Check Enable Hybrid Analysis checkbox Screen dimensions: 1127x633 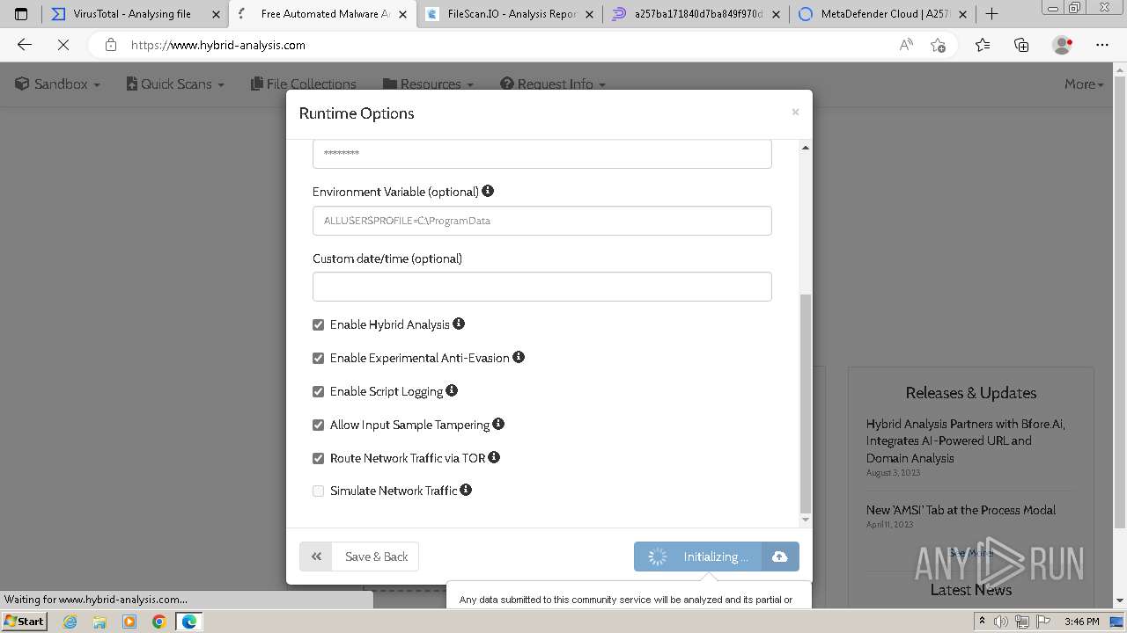(x=319, y=324)
